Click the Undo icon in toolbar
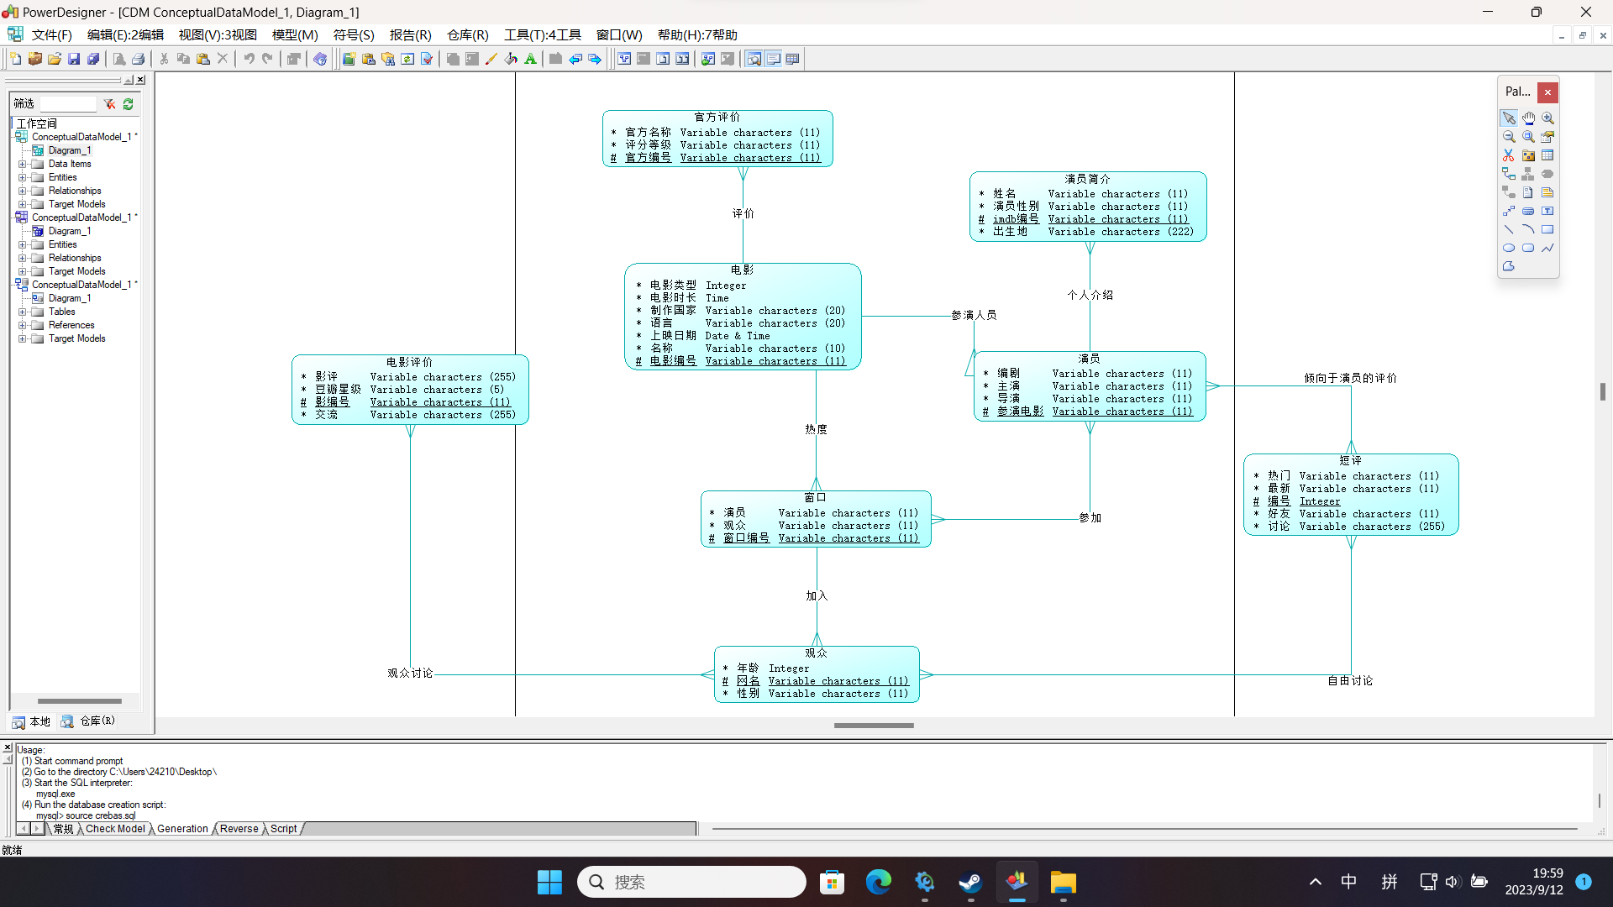This screenshot has width=1613, height=907. coord(249,59)
